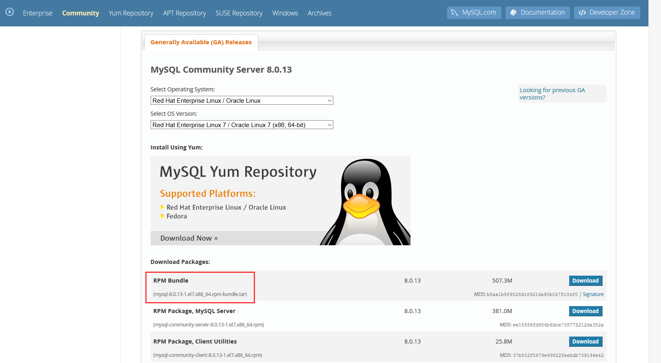Click the 'MySQL Community Server 8.0.13' heading
Image resolution: width=661 pixels, height=363 pixels.
(221, 69)
